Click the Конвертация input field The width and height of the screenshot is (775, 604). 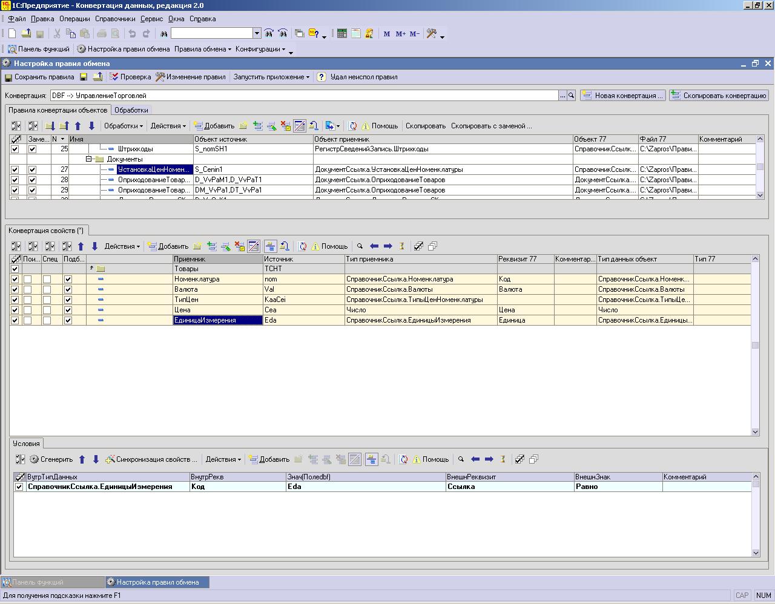pos(303,96)
